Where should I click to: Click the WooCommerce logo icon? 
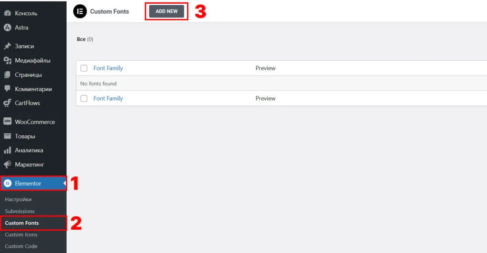point(7,122)
